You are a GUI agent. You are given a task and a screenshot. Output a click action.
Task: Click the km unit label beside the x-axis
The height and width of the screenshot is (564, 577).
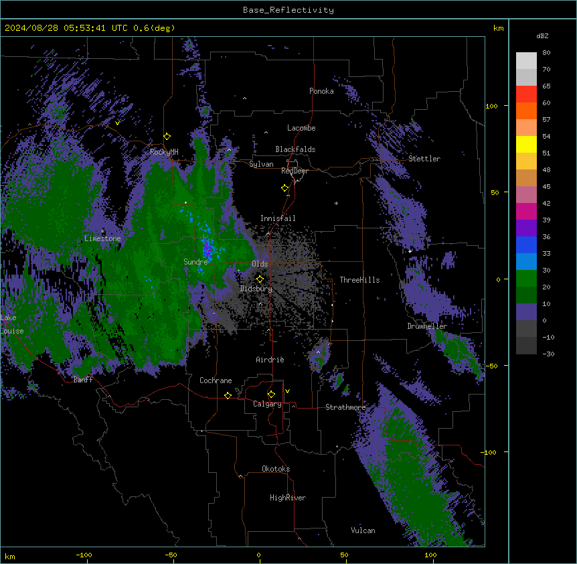pyautogui.click(x=10, y=557)
